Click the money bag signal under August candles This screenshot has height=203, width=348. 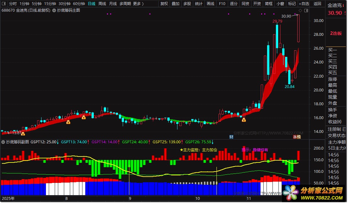(83, 117)
